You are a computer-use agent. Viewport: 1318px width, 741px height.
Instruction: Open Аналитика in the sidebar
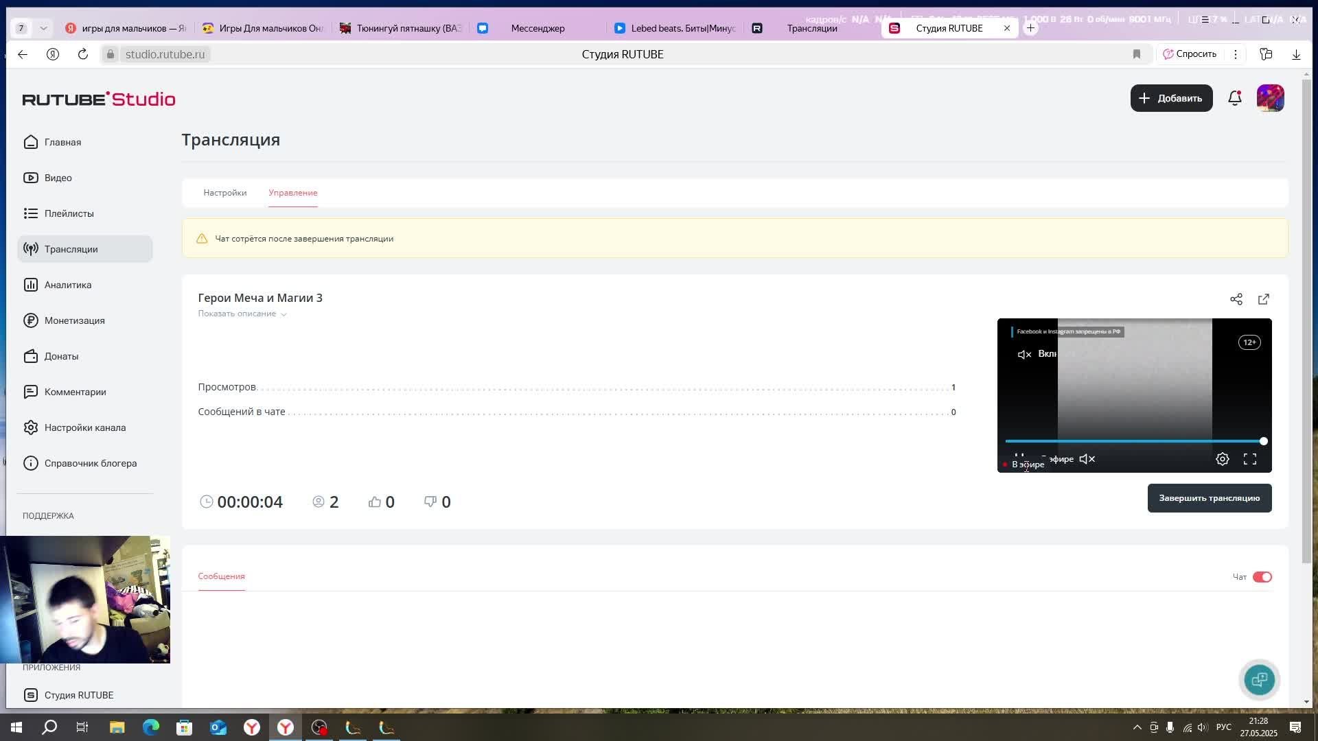[x=67, y=285]
